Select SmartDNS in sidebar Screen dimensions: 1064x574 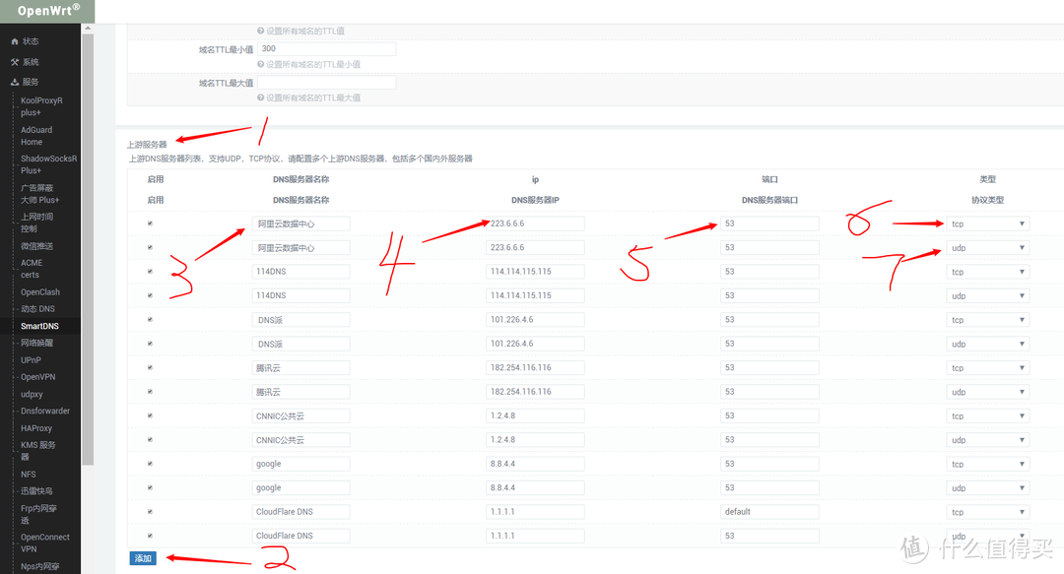39,326
